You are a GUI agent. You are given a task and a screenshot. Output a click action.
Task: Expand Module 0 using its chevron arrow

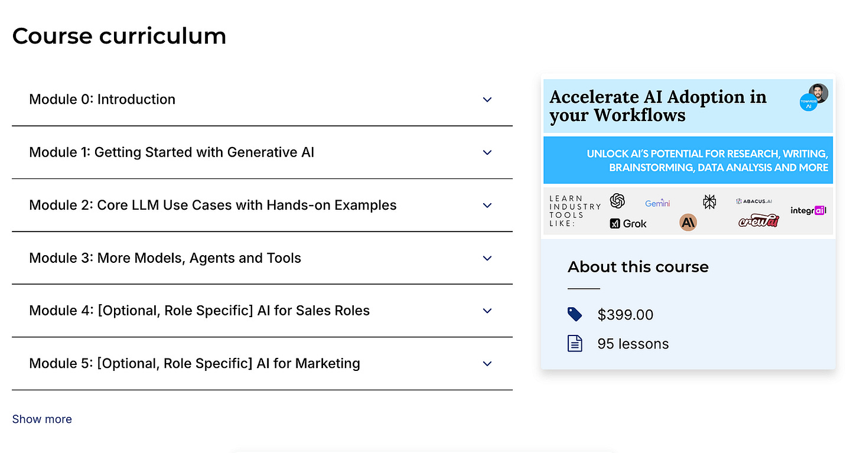click(487, 100)
